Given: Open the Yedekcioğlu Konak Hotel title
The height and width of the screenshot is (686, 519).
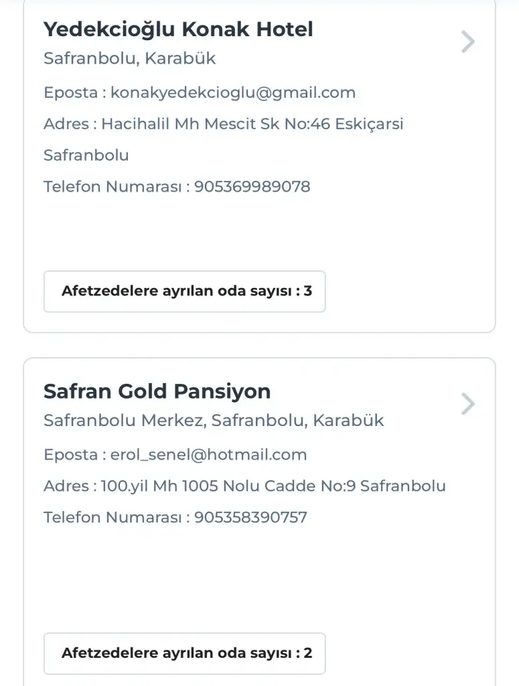Looking at the screenshot, I should coord(178,29).
